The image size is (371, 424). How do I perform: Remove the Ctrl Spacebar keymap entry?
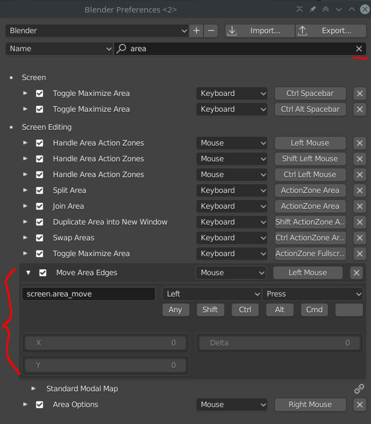[x=360, y=94]
